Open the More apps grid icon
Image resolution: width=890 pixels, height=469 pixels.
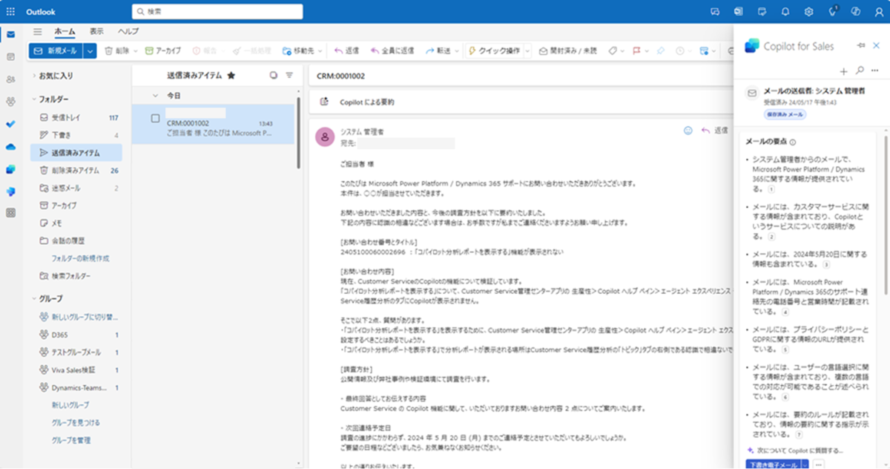click(10, 213)
